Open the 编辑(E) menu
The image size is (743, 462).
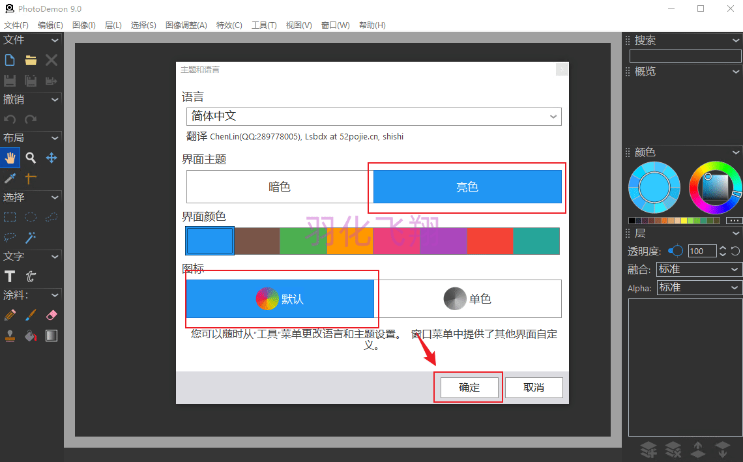[x=50, y=25]
